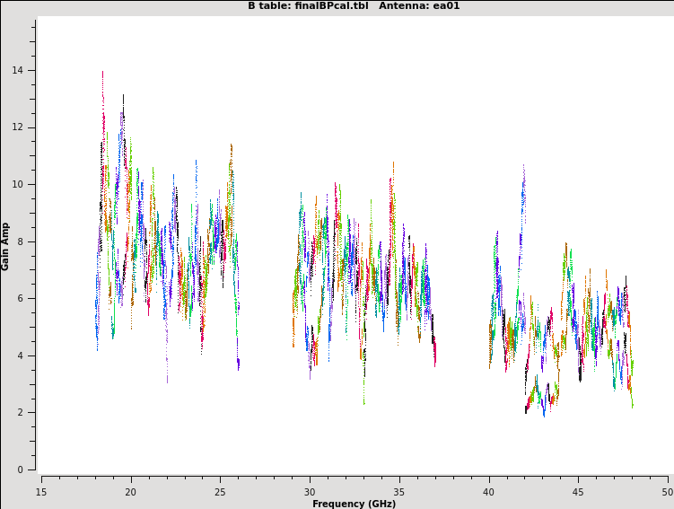Click the plot title 'B table: finalBPcal.tbl'
Viewport: 674px width, 509px height.
click(x=308, y=6)
